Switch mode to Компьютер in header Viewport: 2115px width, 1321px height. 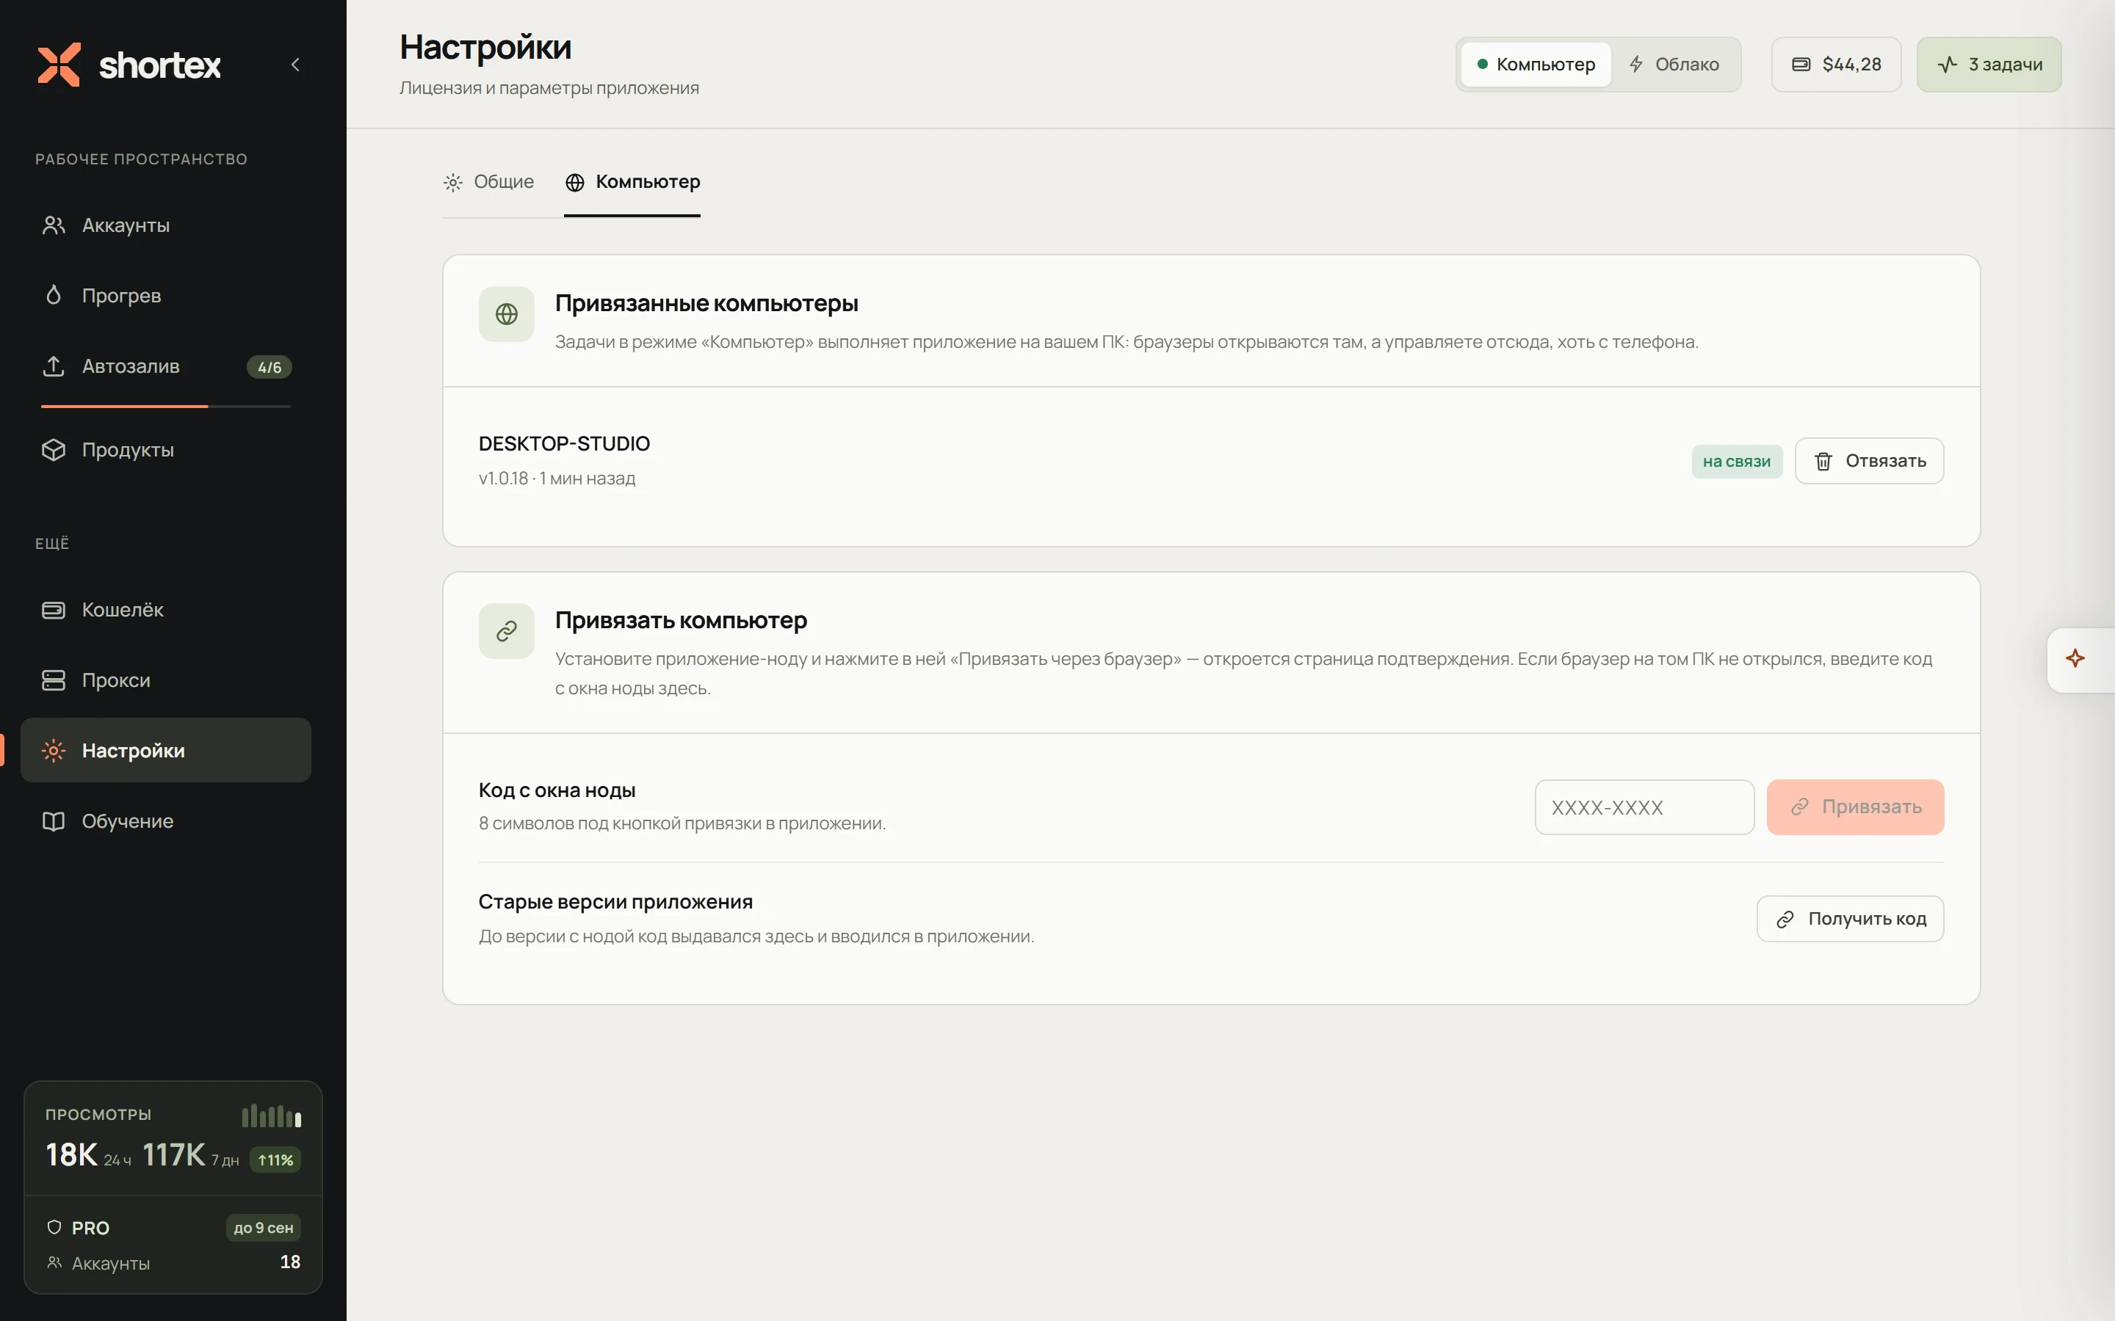(x=1536, y=65)
